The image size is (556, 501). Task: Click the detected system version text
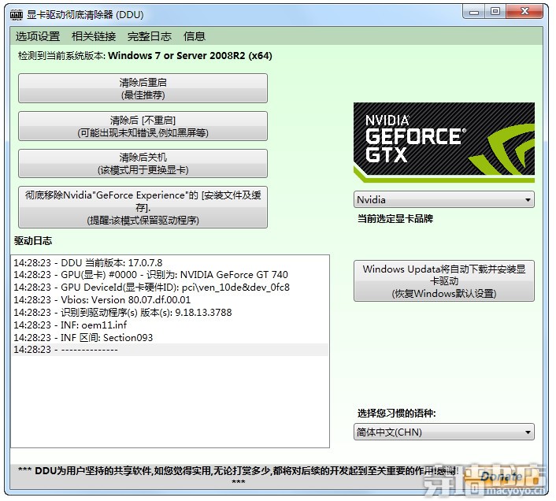(145, 56)
